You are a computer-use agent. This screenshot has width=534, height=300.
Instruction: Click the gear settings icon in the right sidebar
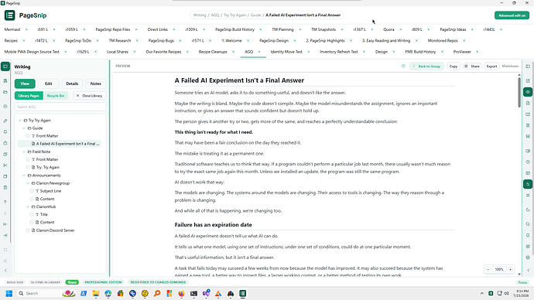(528, 257)
